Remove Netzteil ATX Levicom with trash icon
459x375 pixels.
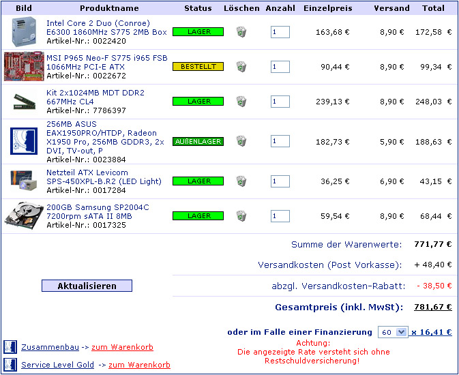tap(241, 181)
